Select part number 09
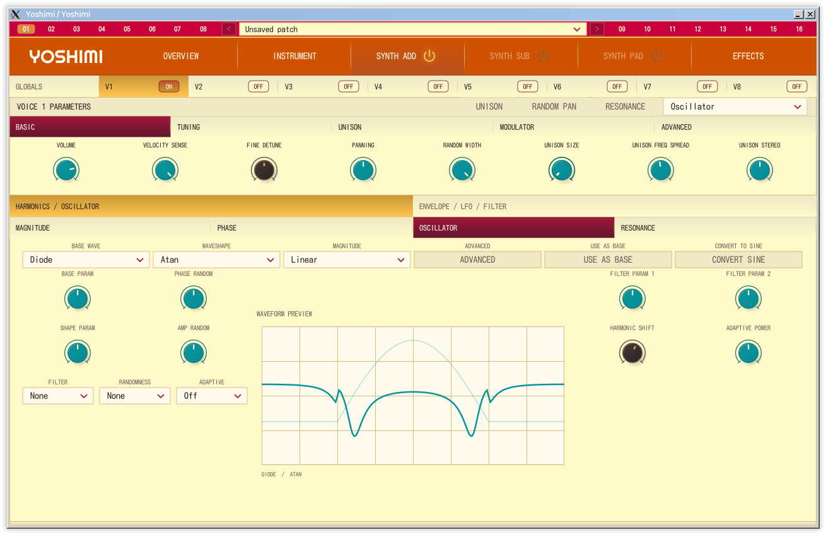Image resolution: width=826 pixels, height=535 pixels. click(x=622, y=29)
